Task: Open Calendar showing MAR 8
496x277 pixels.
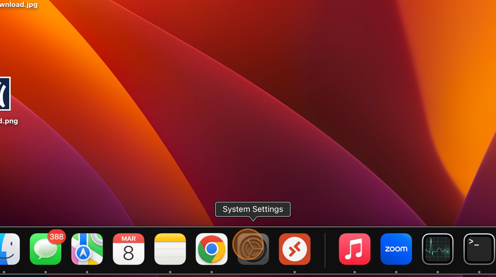Action: (128, 249)
